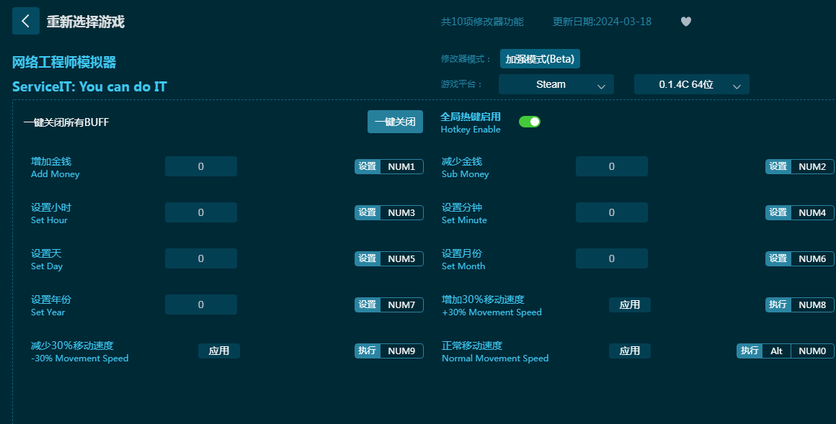Click 设置 button for Add Money
836x424 pixels.
point(368,167)
